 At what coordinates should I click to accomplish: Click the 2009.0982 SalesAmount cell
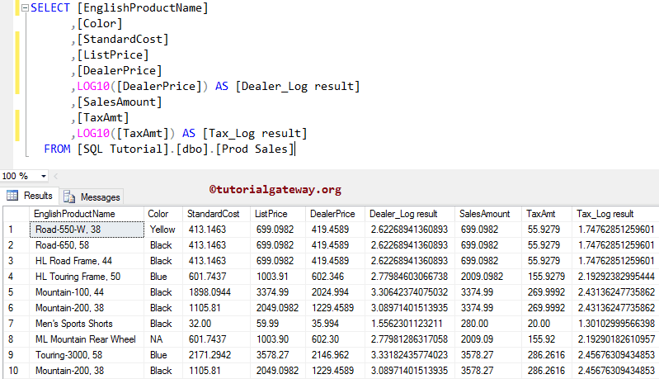pyautogui.click(x=488, y=277)
